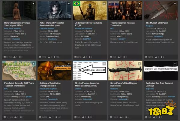Open Explosive Gas Trap Reduced Damage title

pyautogui.click(x=159, y=84)
